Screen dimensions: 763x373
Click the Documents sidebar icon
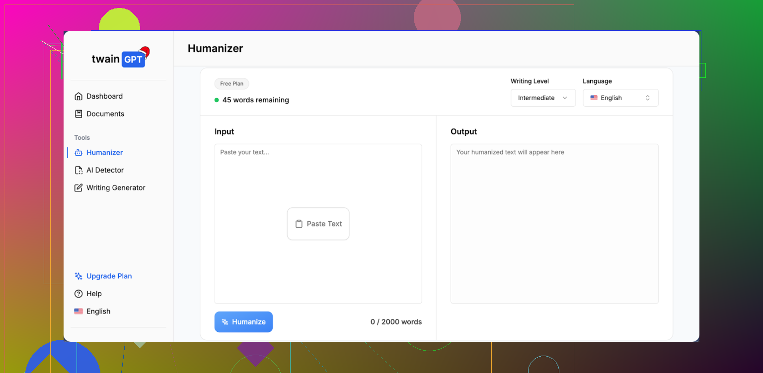coord(78,114)
